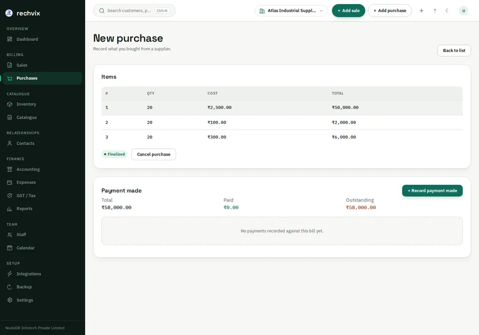Click the QTY column header
The height and width of the screenshot is (335, 479).
pyautogui.click(x=151, y=93)
